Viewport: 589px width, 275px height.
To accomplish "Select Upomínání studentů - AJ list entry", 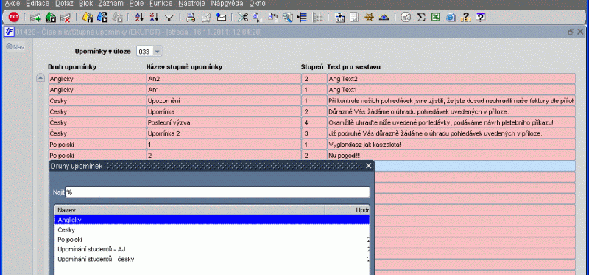I will point(212,249).
